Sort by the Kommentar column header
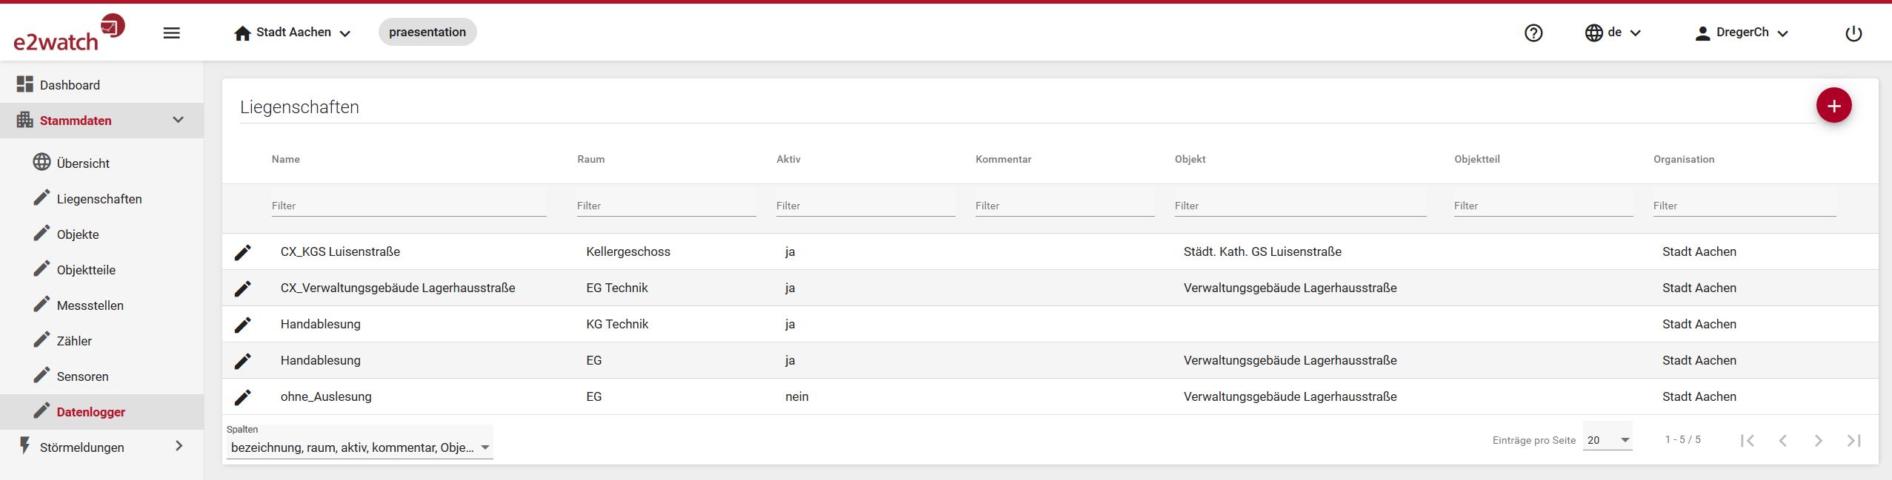The image size is (1892, 480). 1003,159
